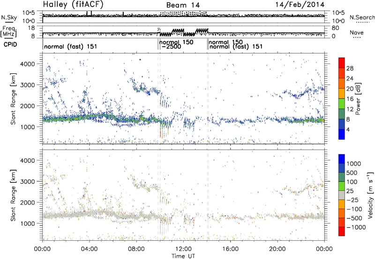Click the '-1000' Velocity colorbar tick label
This screenshot has height=259, width=375.
click(x=356, y=227)
